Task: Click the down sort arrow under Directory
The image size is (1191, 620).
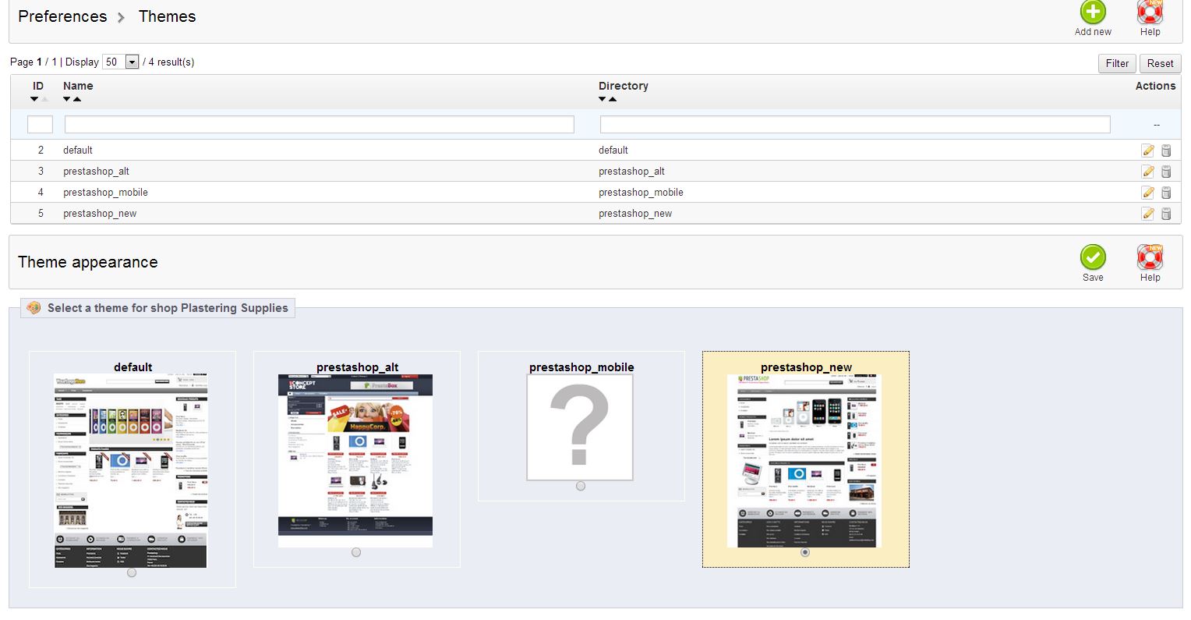Action: tap(603, 99)
